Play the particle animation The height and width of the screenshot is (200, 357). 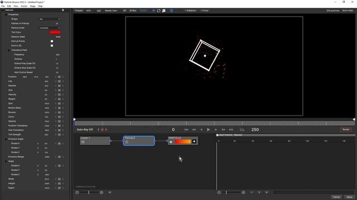208,129
